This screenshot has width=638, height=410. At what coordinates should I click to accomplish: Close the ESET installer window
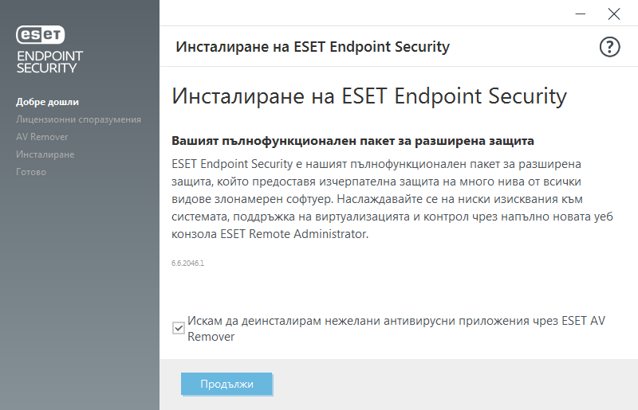coord(613,14)
